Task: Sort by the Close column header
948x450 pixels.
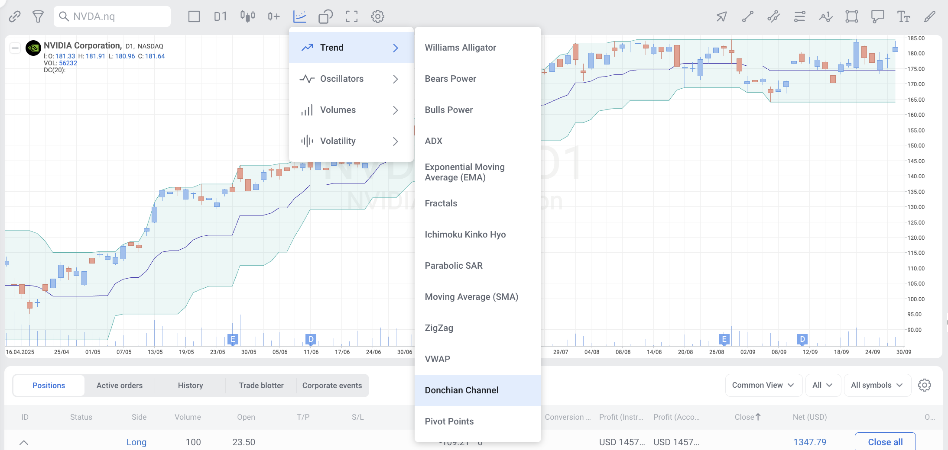Action: pos(747,417)
